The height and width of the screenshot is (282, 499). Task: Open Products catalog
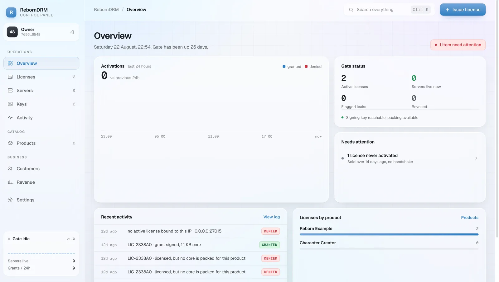tap(41, 143)
